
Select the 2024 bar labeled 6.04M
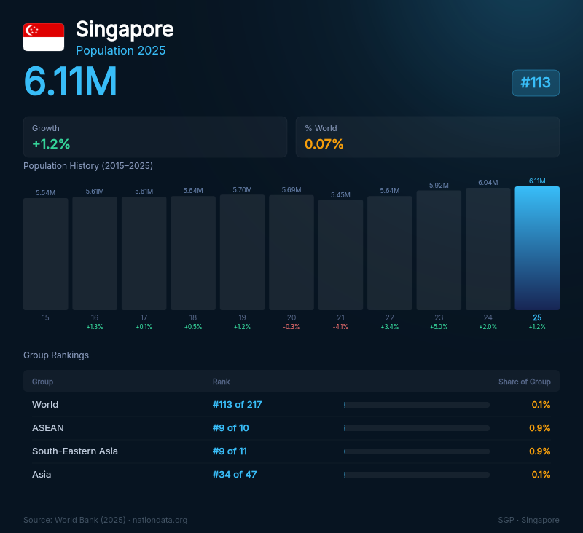pyautogui.click(x=488, y=249)
